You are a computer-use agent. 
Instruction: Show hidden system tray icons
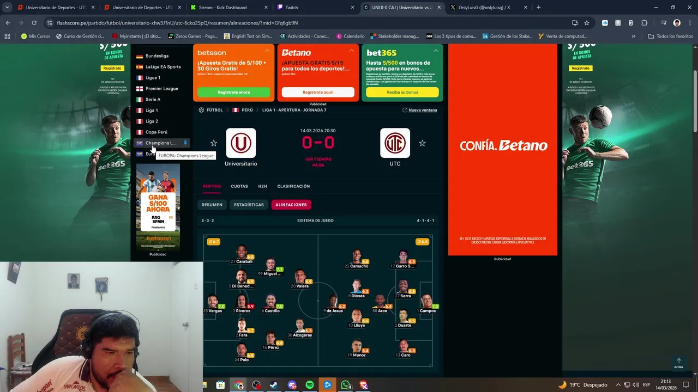coord(618,385)
